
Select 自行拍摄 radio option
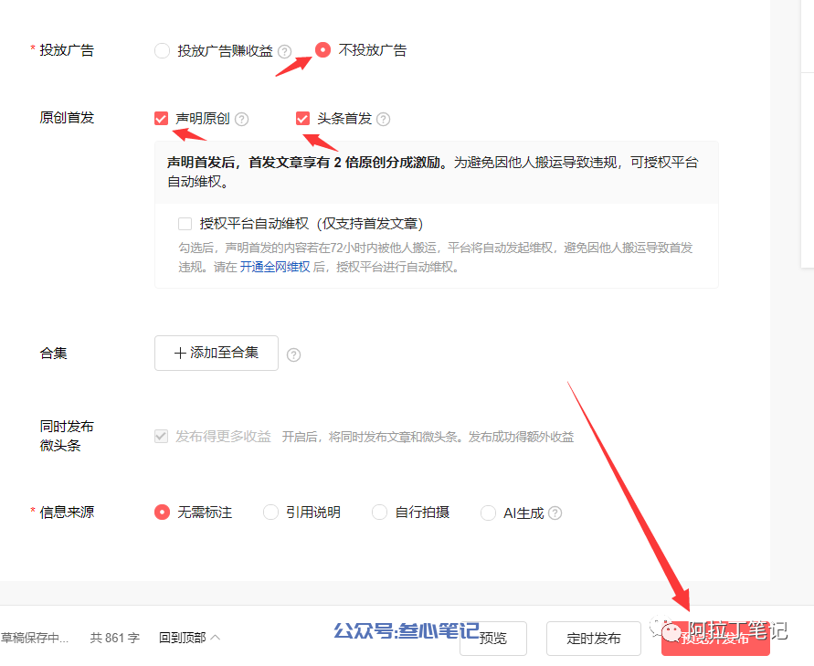(x=380, y=513)
